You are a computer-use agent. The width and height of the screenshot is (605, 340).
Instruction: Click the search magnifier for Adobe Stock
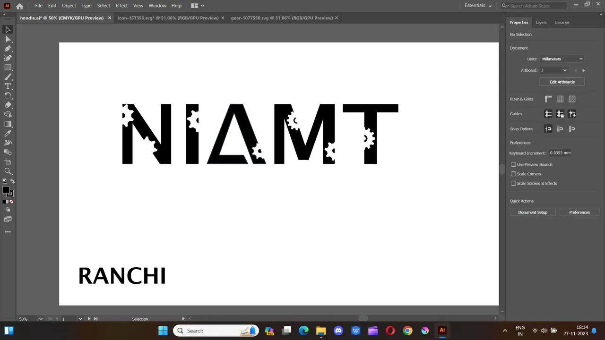[505, 6]
